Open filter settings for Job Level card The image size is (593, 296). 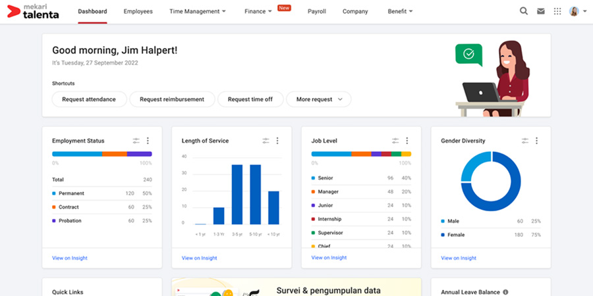click(395, 141)
